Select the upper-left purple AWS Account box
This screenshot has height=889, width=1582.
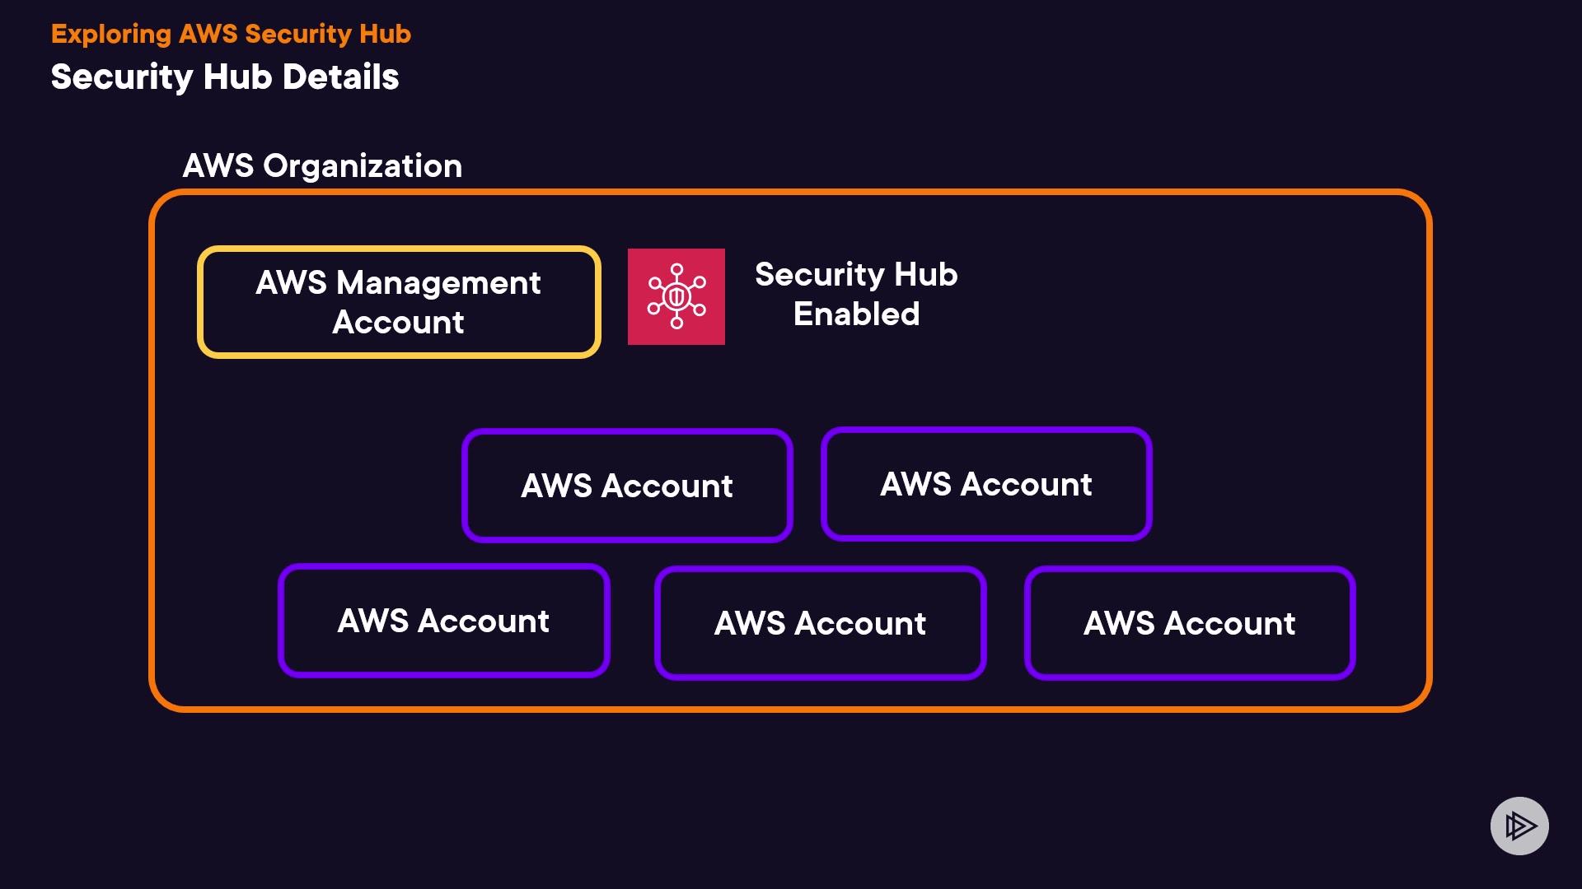pyautogui.click(x=627, y=486)
